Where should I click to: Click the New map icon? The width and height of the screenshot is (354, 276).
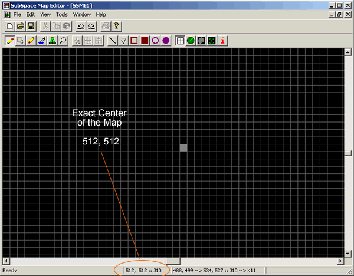tap(9, 27)
